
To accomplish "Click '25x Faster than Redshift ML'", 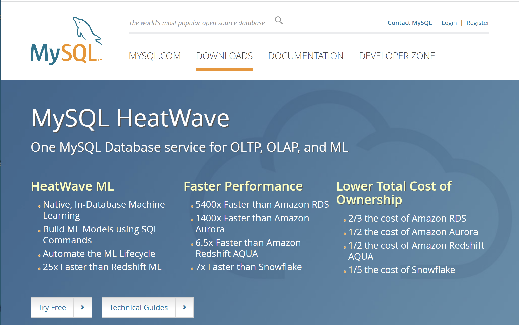I will point(102,267).
